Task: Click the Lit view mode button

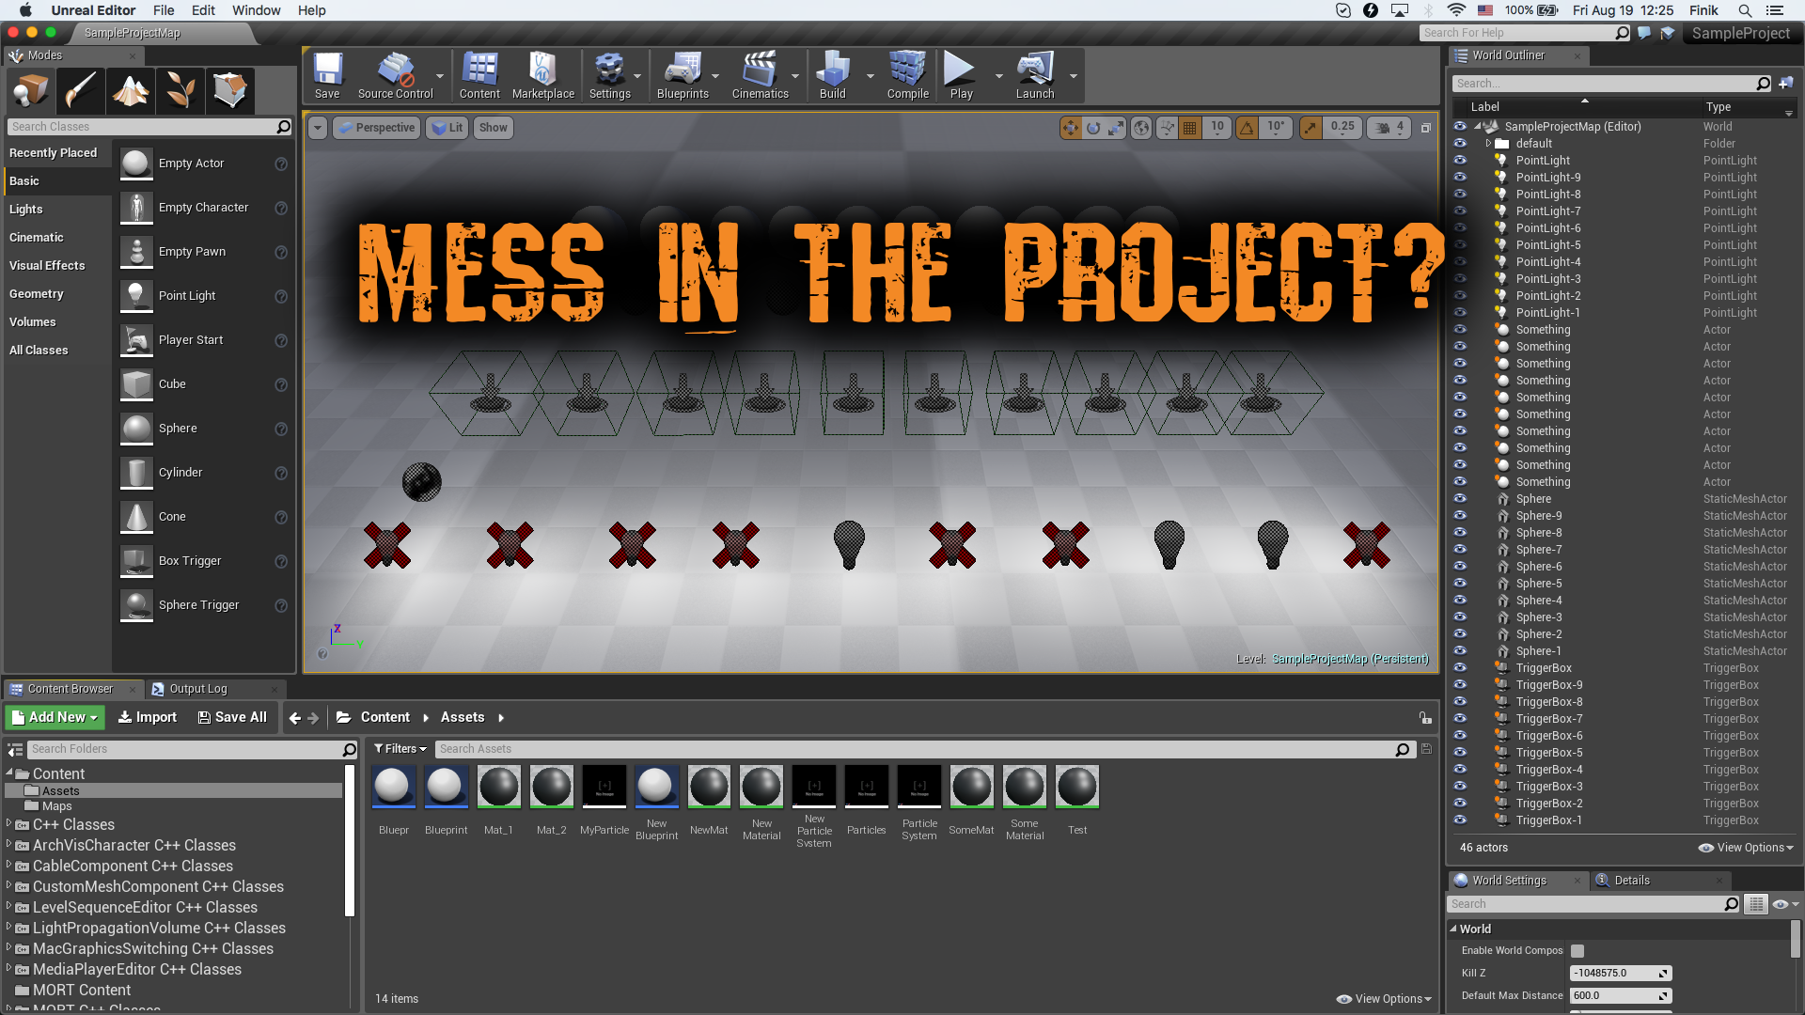Action: point(447,128)
